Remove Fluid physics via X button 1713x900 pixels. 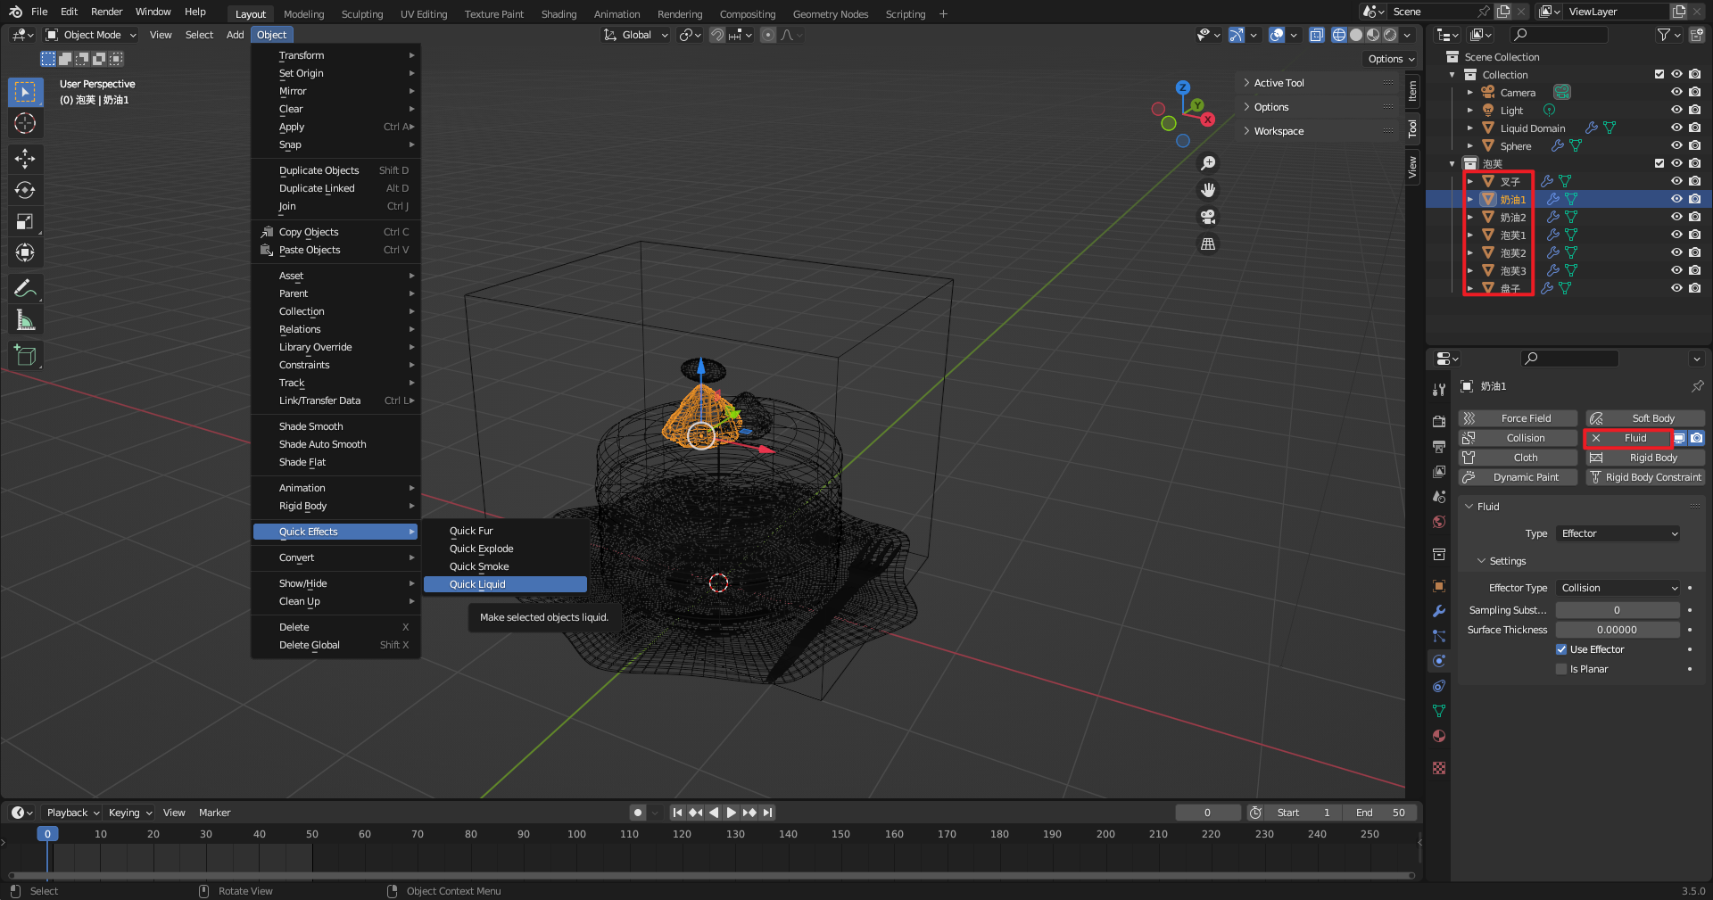1596,438
